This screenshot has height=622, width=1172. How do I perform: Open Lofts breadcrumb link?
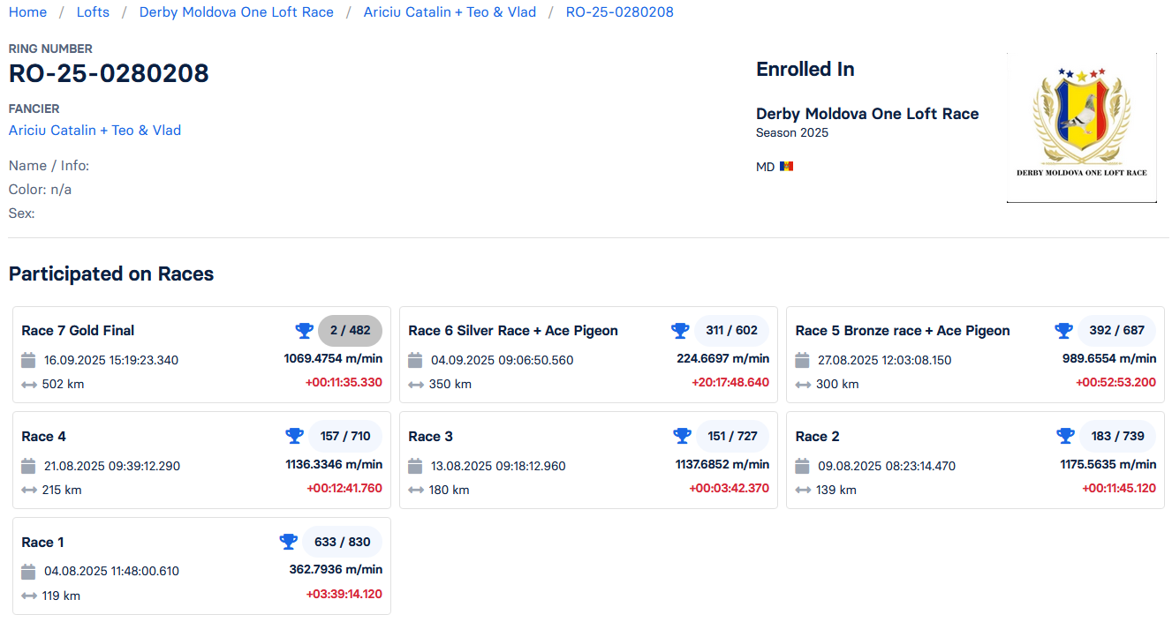pyautogui.click(x=93, y=12)
